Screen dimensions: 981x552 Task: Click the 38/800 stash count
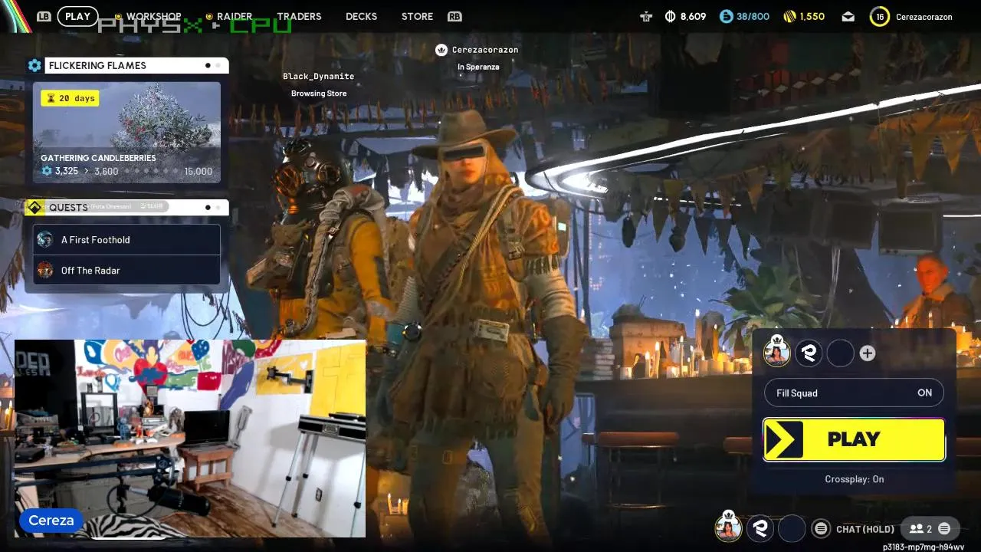753,16
